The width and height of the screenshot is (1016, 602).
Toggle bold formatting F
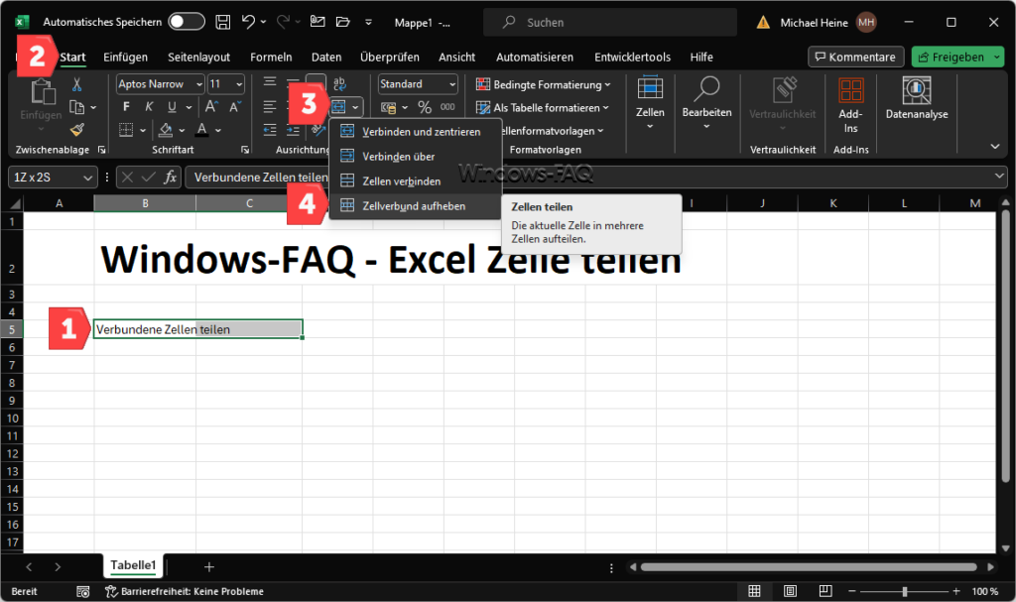tap(126, 107)
